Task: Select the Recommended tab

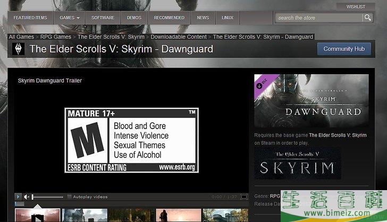Action: [169, 18]
